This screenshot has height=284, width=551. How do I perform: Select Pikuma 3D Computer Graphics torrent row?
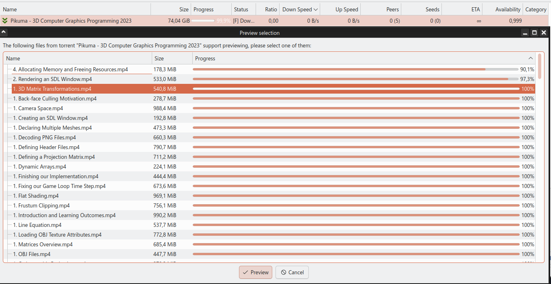point(71,21)
